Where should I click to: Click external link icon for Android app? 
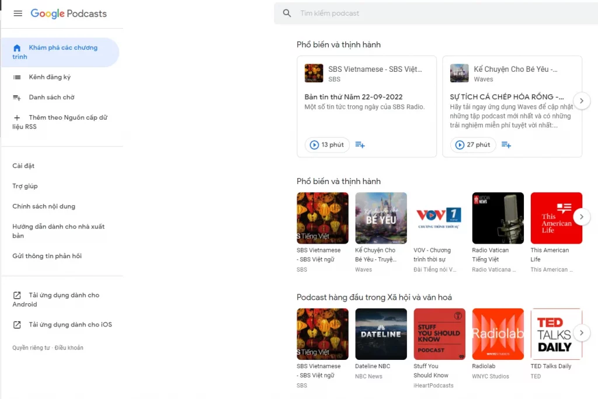17,295
